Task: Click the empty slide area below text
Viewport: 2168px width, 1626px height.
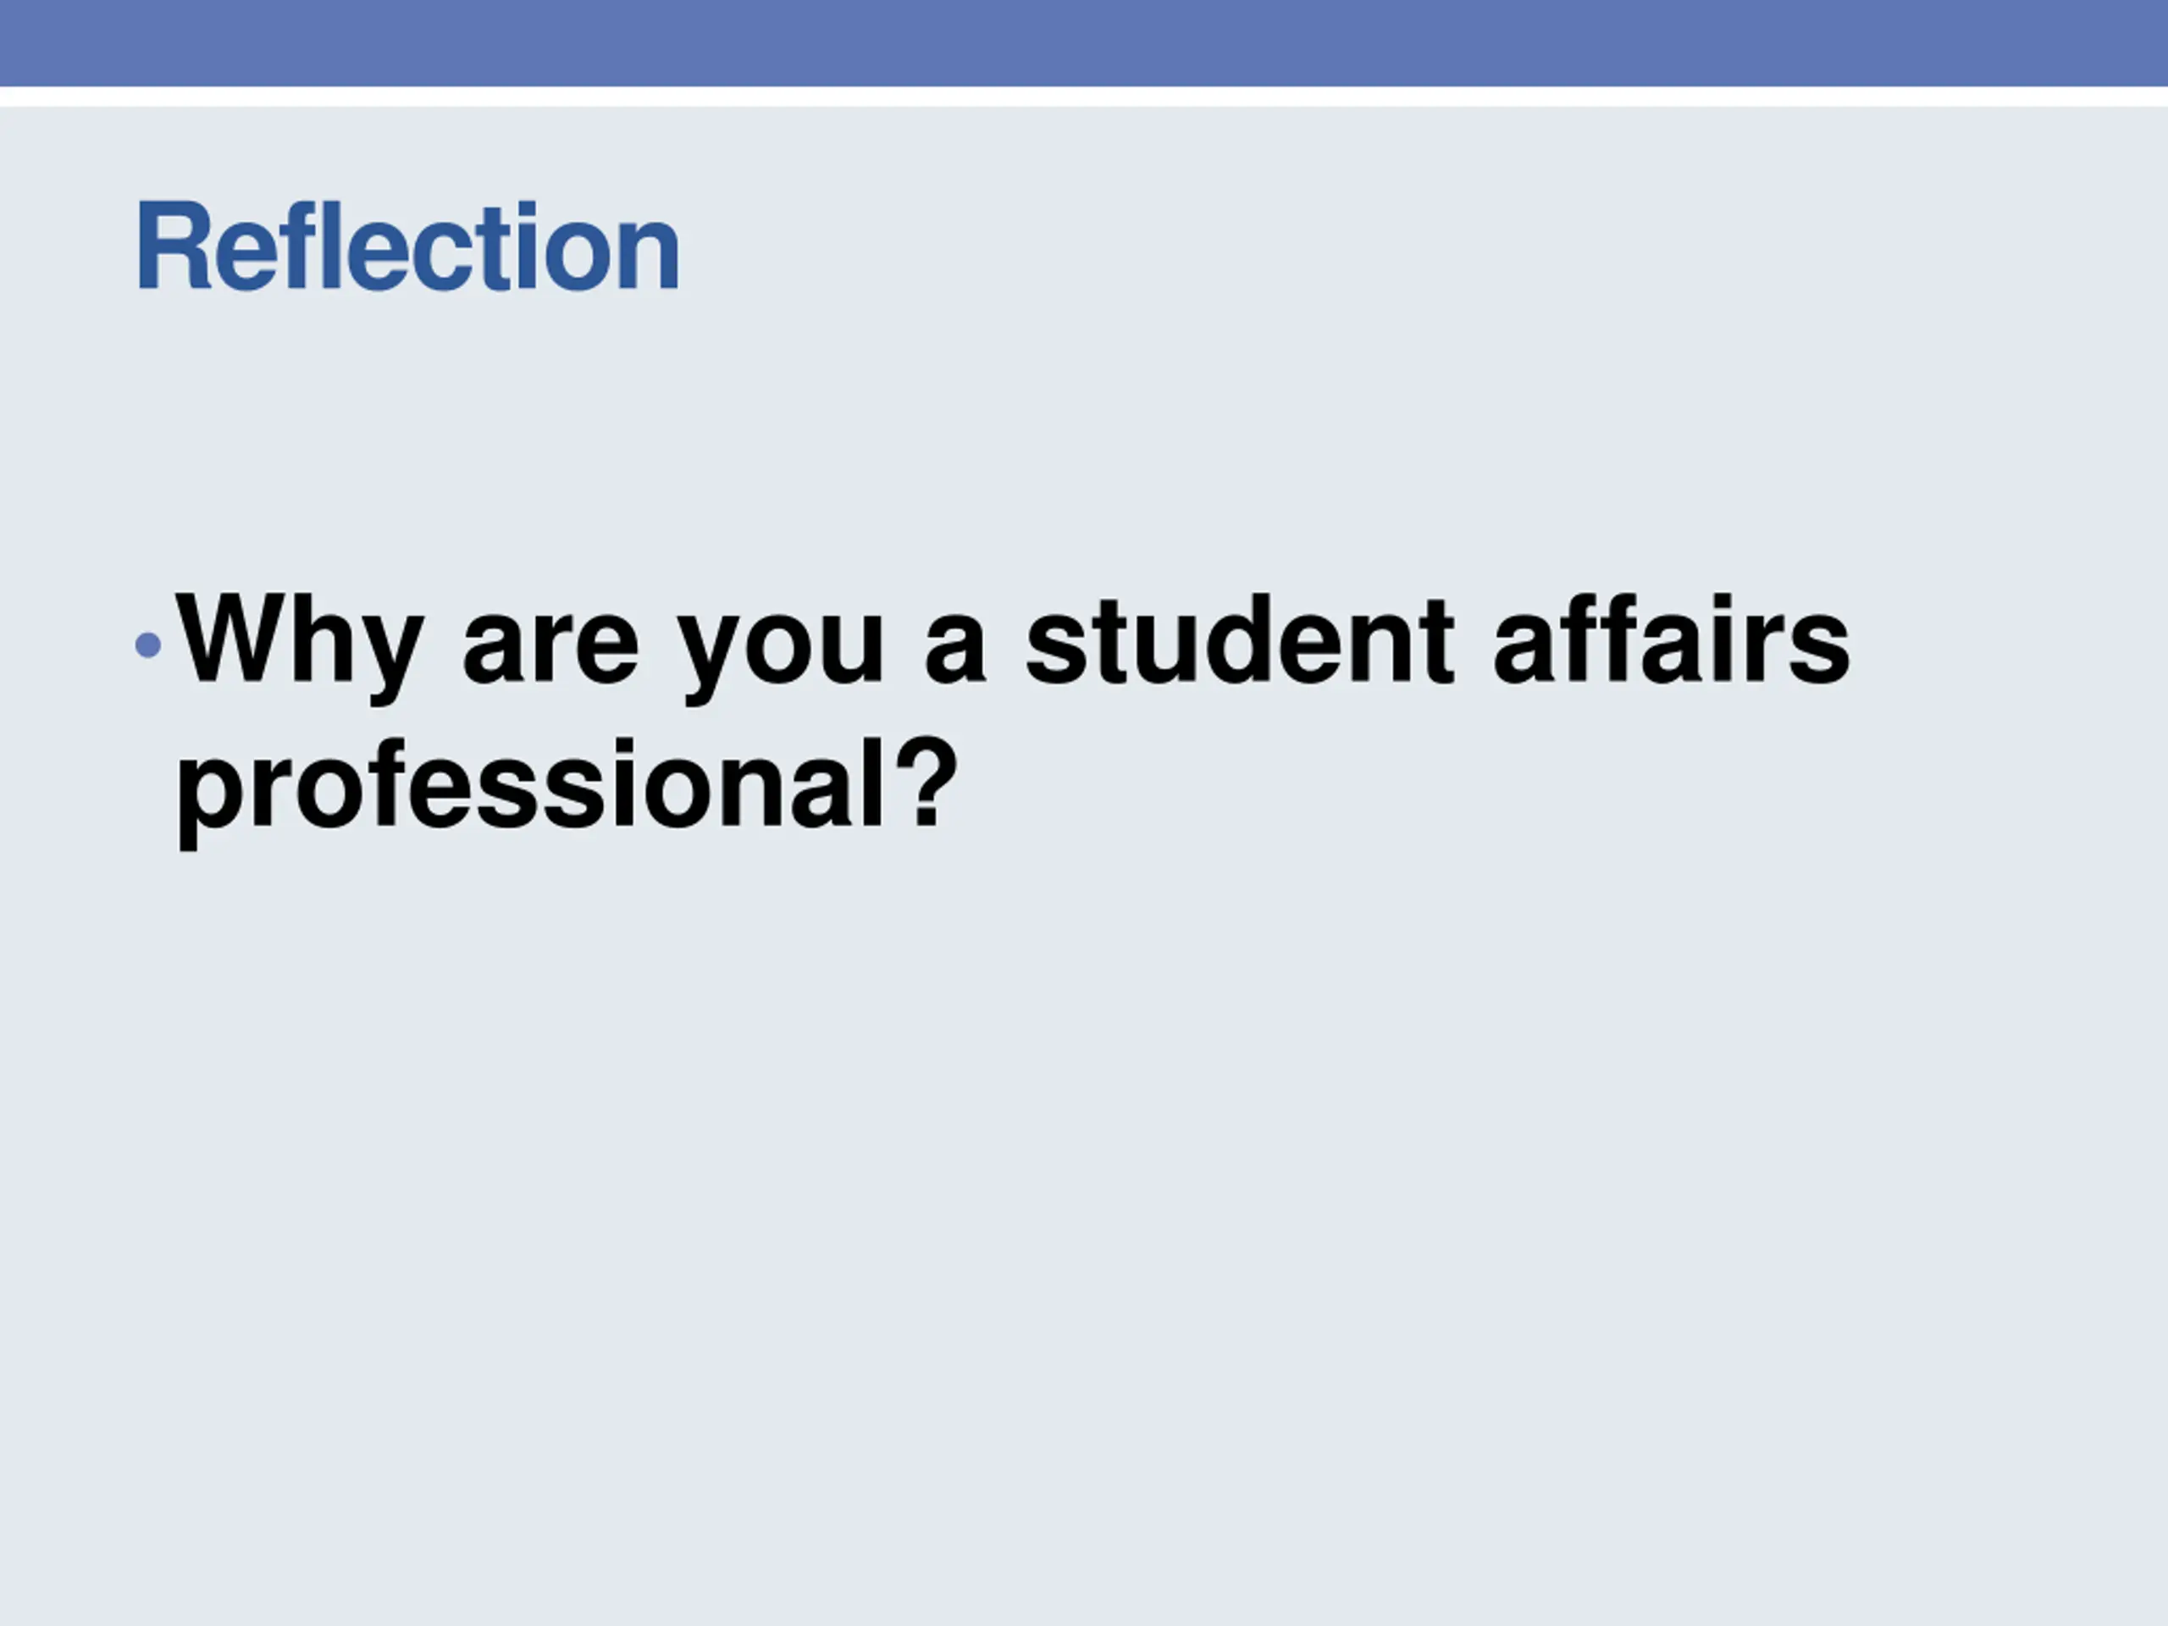Action: point(1084,1225)
